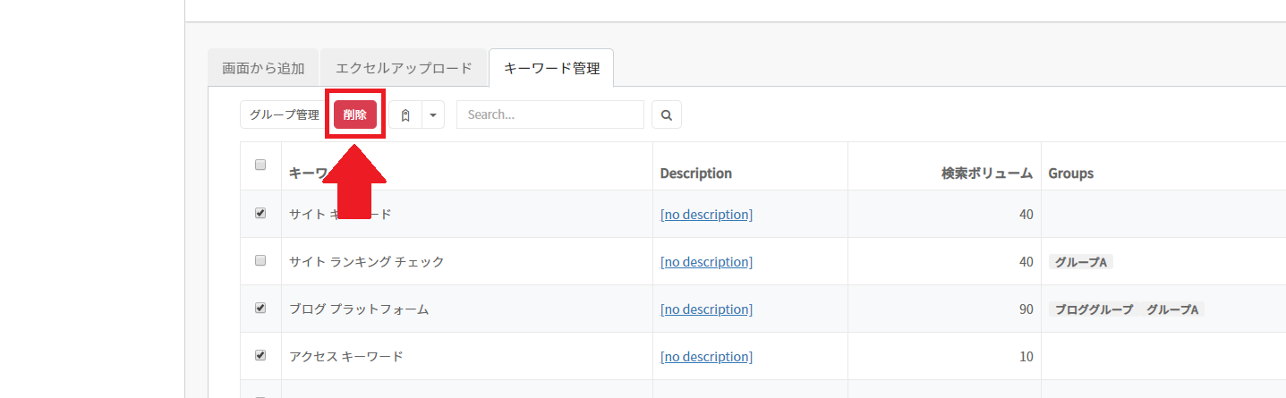The height and width of the screenshot is (398, 1286).
Task: Open [no description] link for アクセス キーワード
Action: 706,357
